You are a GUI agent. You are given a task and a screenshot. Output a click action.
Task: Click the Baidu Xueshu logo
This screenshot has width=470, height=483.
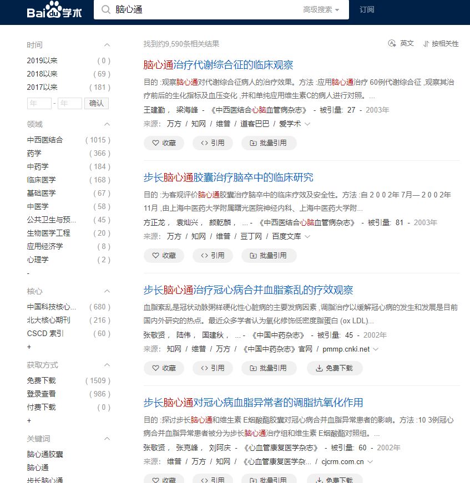click(54, 10)
